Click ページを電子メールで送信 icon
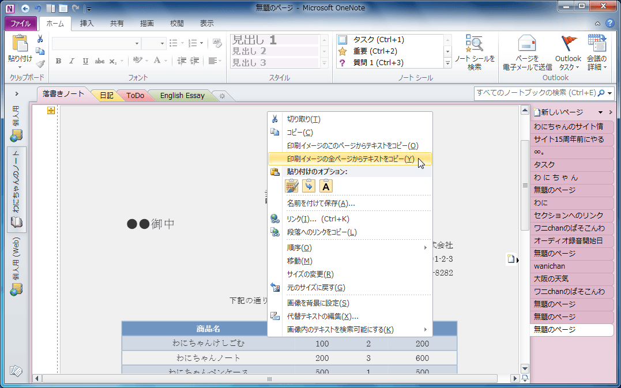The height and width of the screenshot is (388, 621). [527, 44]
